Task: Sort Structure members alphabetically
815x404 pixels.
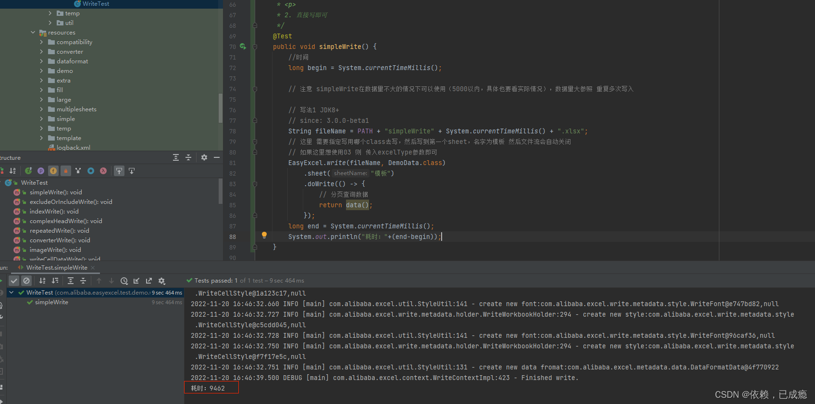Action: click(x=12, y=171)
